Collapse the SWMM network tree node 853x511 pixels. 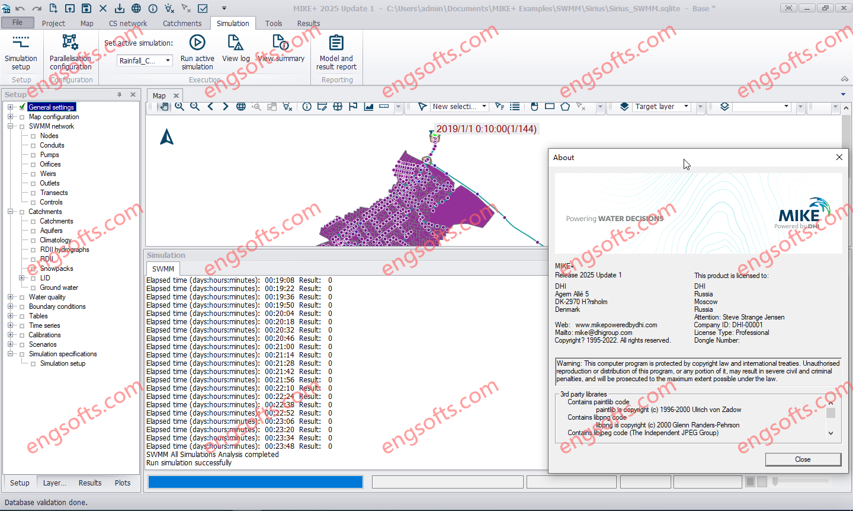[10, 126]
